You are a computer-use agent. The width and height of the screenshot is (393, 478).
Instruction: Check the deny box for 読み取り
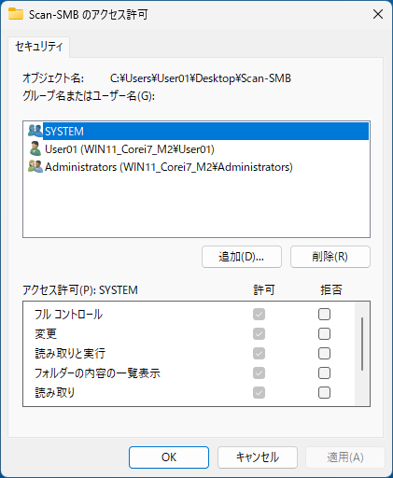324,393
